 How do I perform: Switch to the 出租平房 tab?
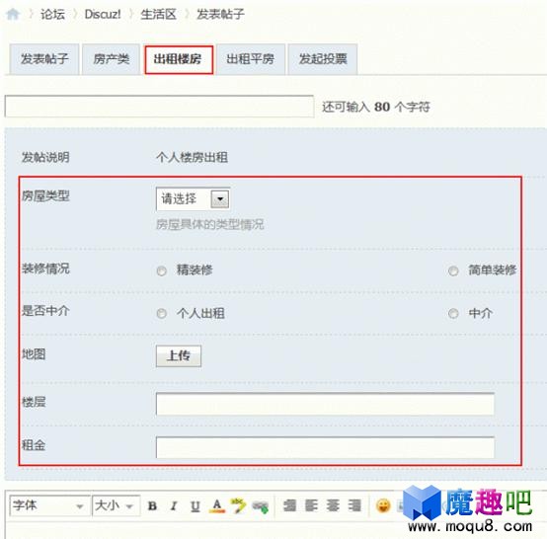click(251, 59)
